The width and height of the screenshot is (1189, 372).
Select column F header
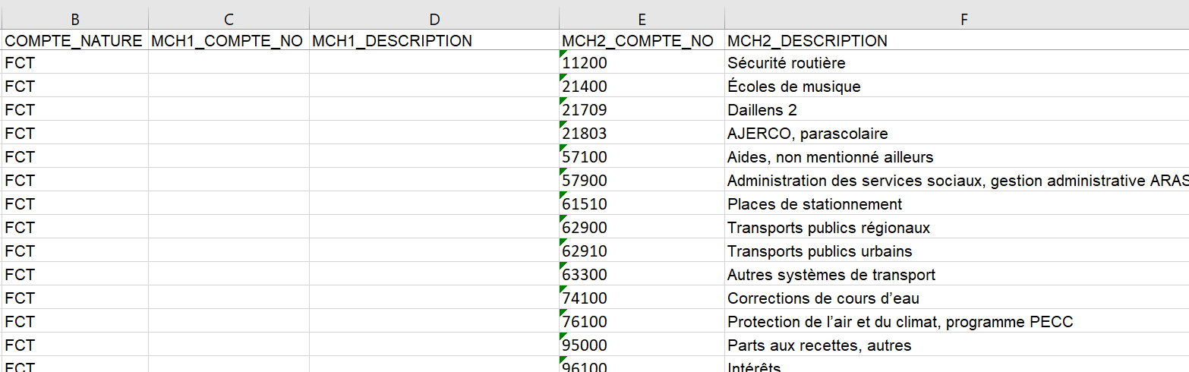[957, 19]
